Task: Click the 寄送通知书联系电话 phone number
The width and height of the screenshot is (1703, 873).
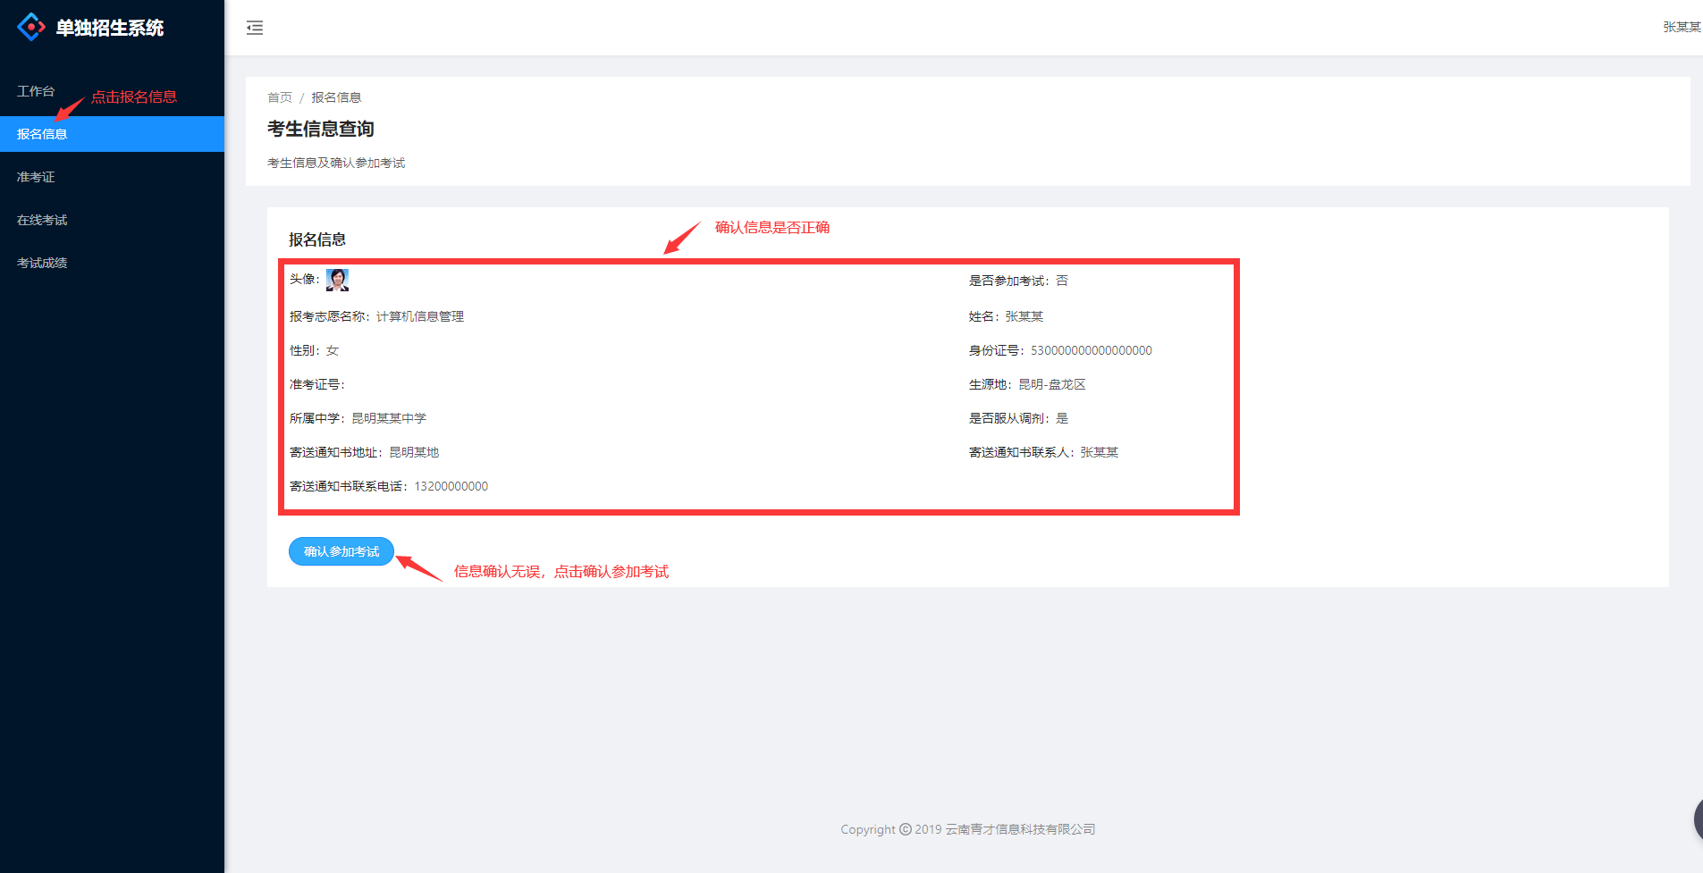Action: [451, 486]
